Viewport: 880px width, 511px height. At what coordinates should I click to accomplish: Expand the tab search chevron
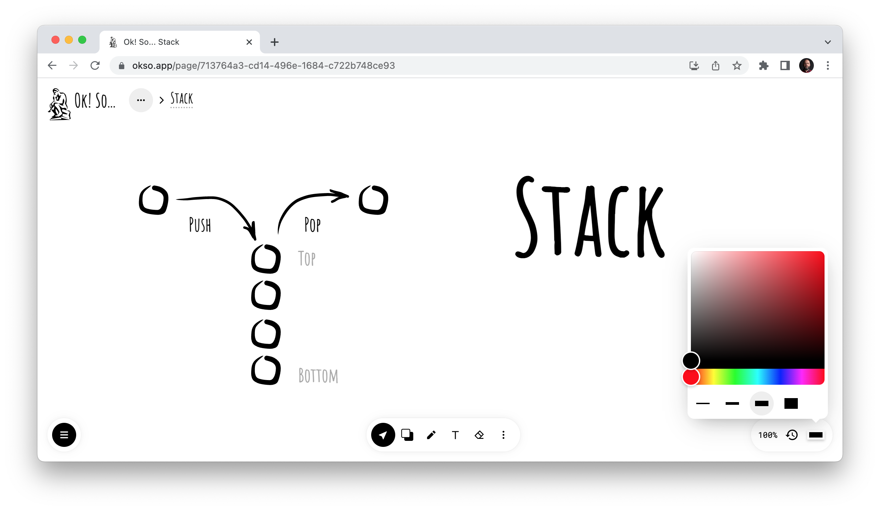pos(828,42)
